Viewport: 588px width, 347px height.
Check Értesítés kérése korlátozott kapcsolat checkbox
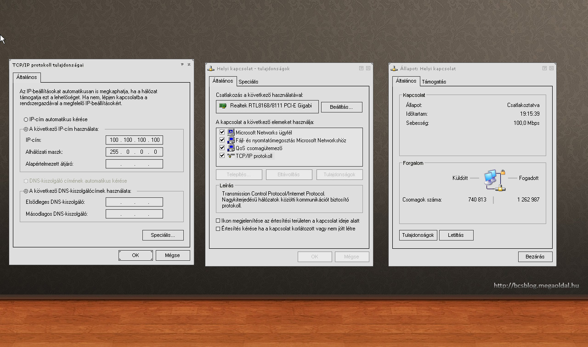click(x=218, y=229)
